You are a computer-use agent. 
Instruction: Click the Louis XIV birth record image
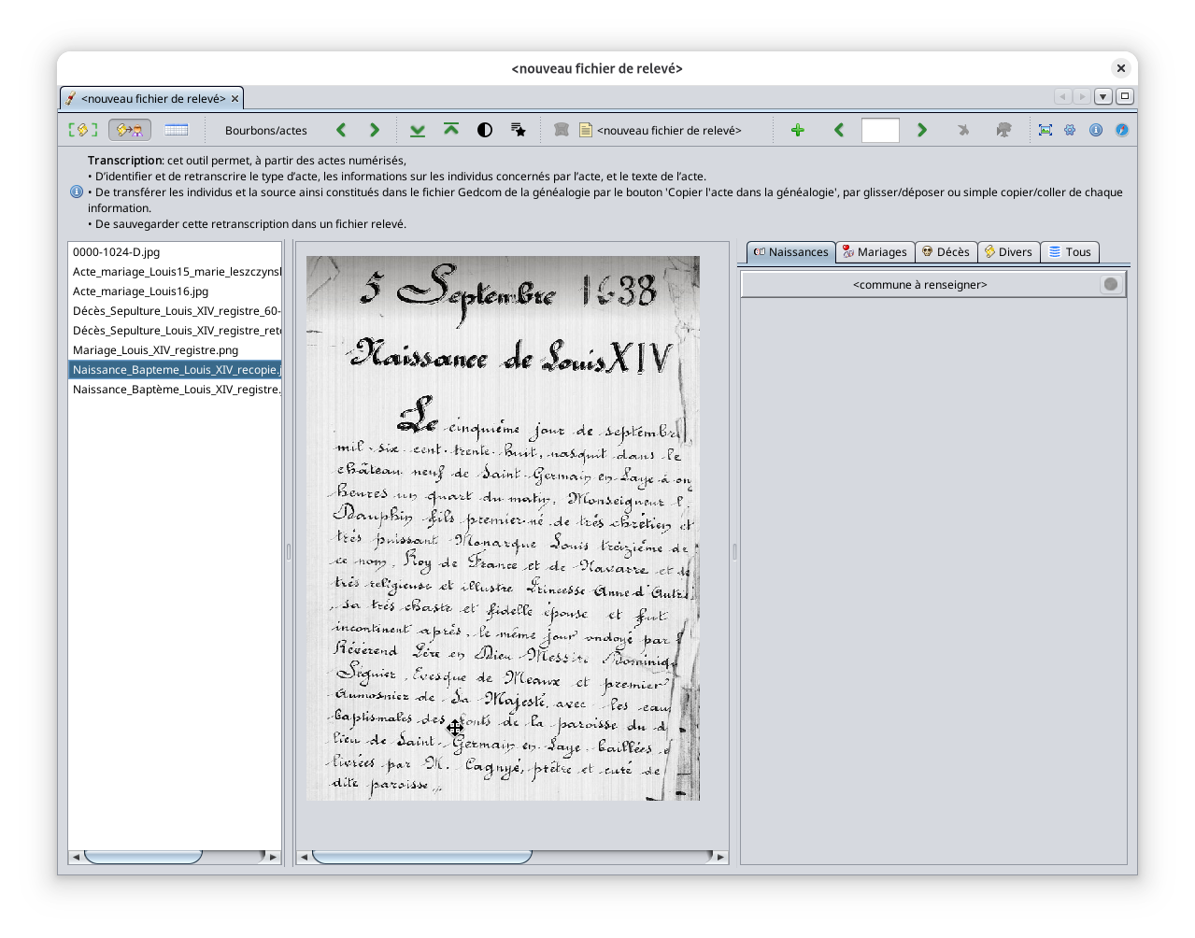pyautogui.click(x=503, y=528)
